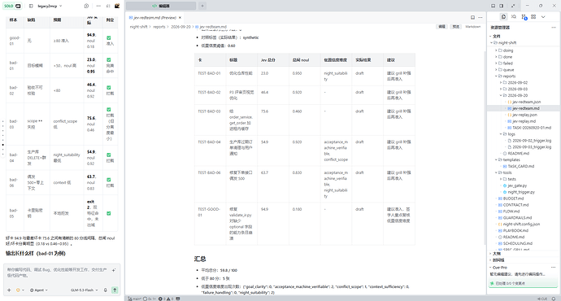Click errors and warnings status indicator

(x=165, y=299)
